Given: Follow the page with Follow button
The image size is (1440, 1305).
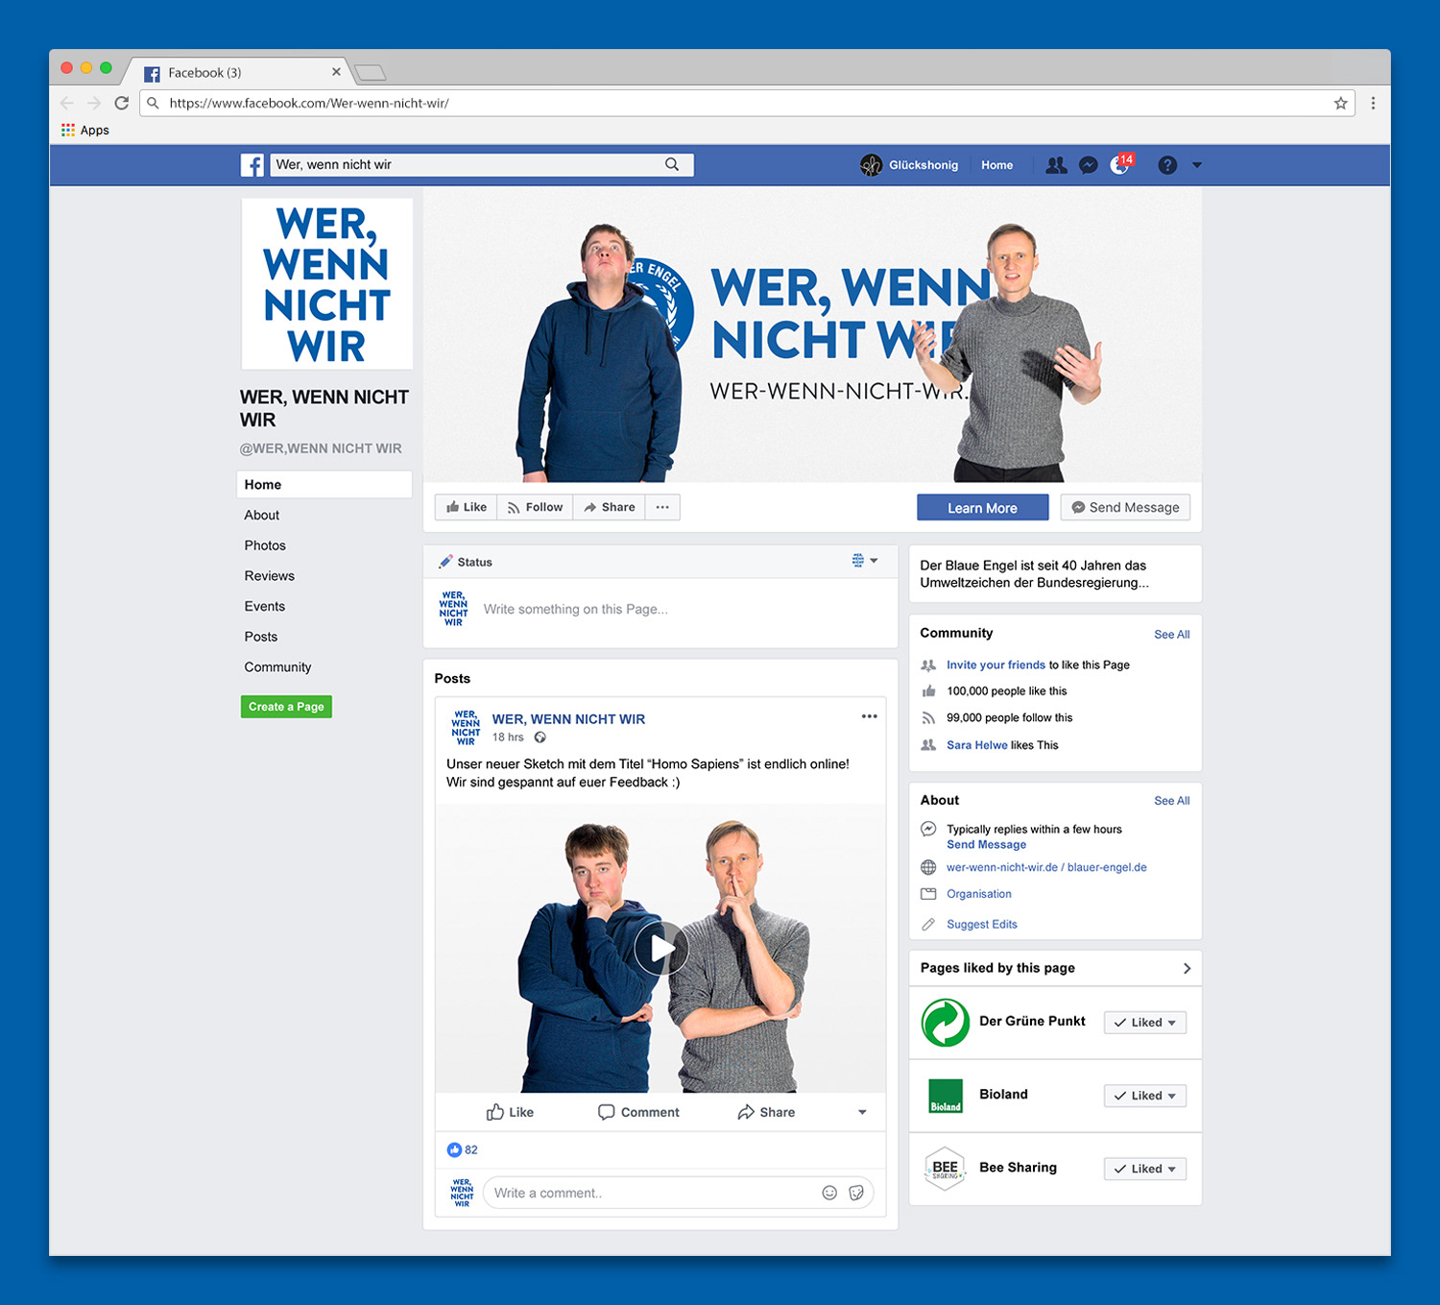Looking at the screenshot, I should (535, 507).
